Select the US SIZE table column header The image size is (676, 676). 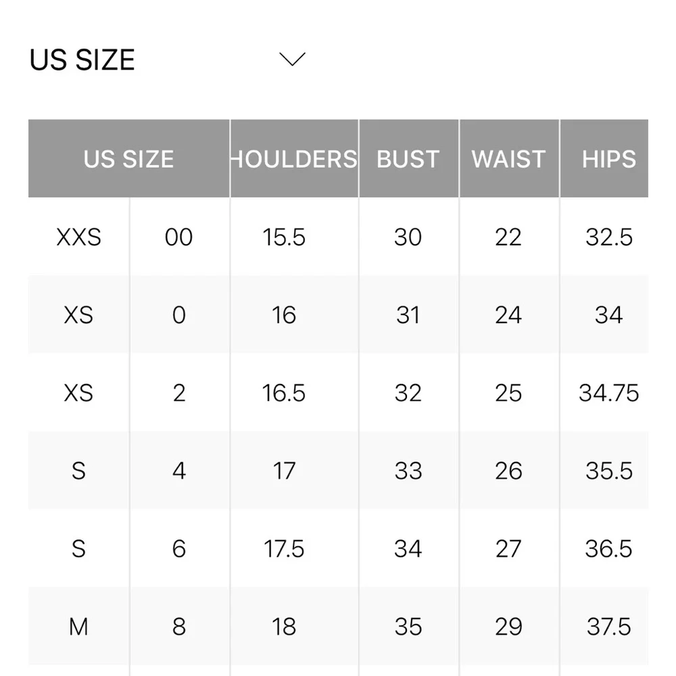pos(128,159)
